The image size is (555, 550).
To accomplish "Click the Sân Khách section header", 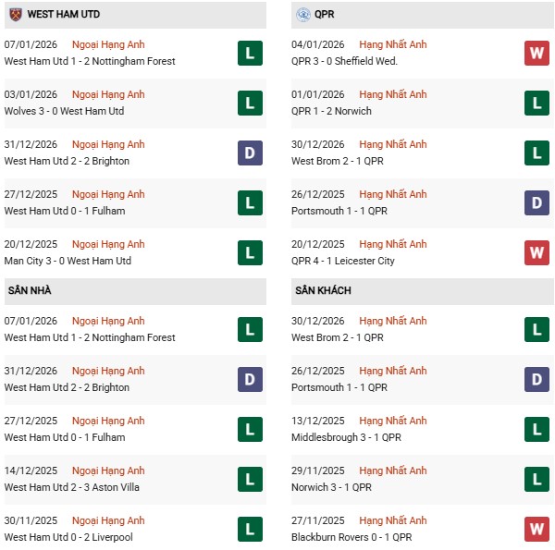I will [323, 291].
